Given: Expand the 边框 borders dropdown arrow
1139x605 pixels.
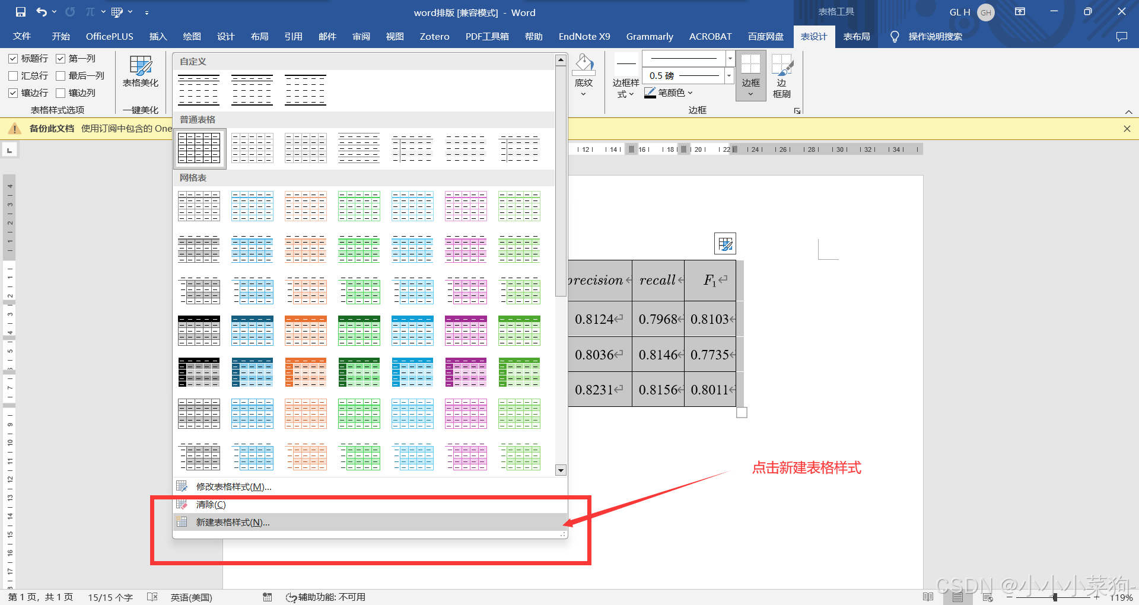Looking at the screenshot, I should pos(750,94).
